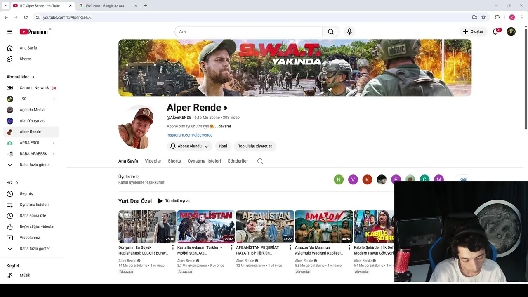Switch to Gönderiler tab
Viewport: 528px width, 297px height.
(x=238, y=161)
